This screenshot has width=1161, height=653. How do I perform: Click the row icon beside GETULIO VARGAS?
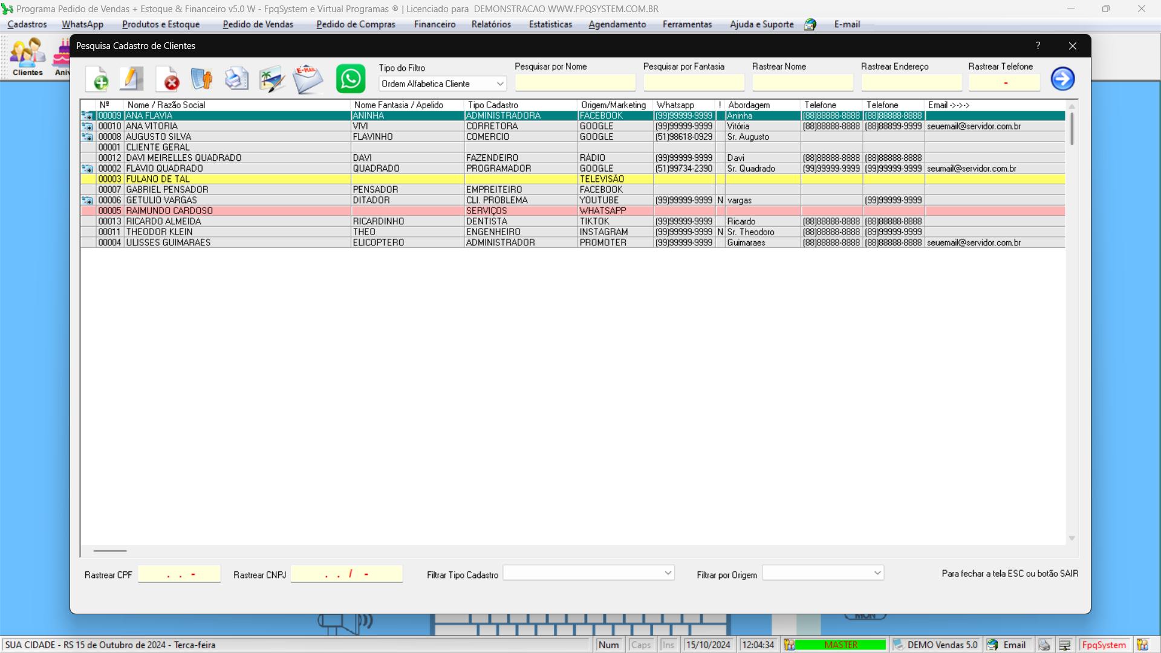(x=88, y=200)
